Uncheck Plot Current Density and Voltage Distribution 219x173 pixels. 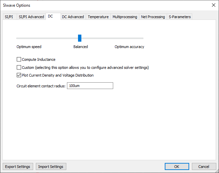19,75
